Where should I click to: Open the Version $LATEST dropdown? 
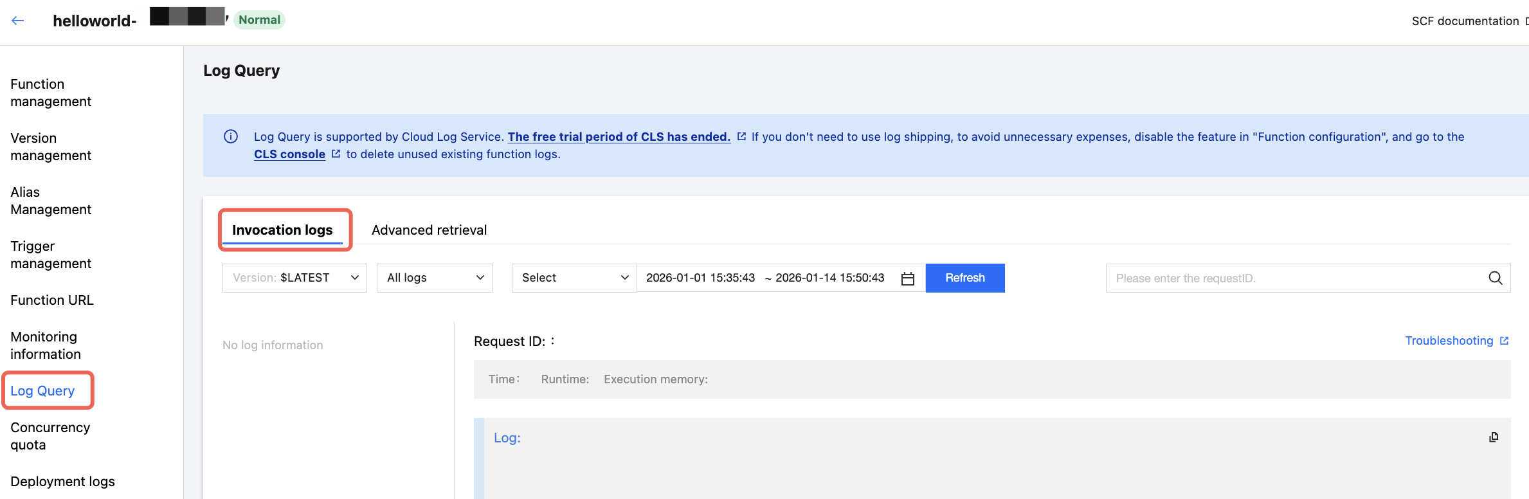click(294, 278)
